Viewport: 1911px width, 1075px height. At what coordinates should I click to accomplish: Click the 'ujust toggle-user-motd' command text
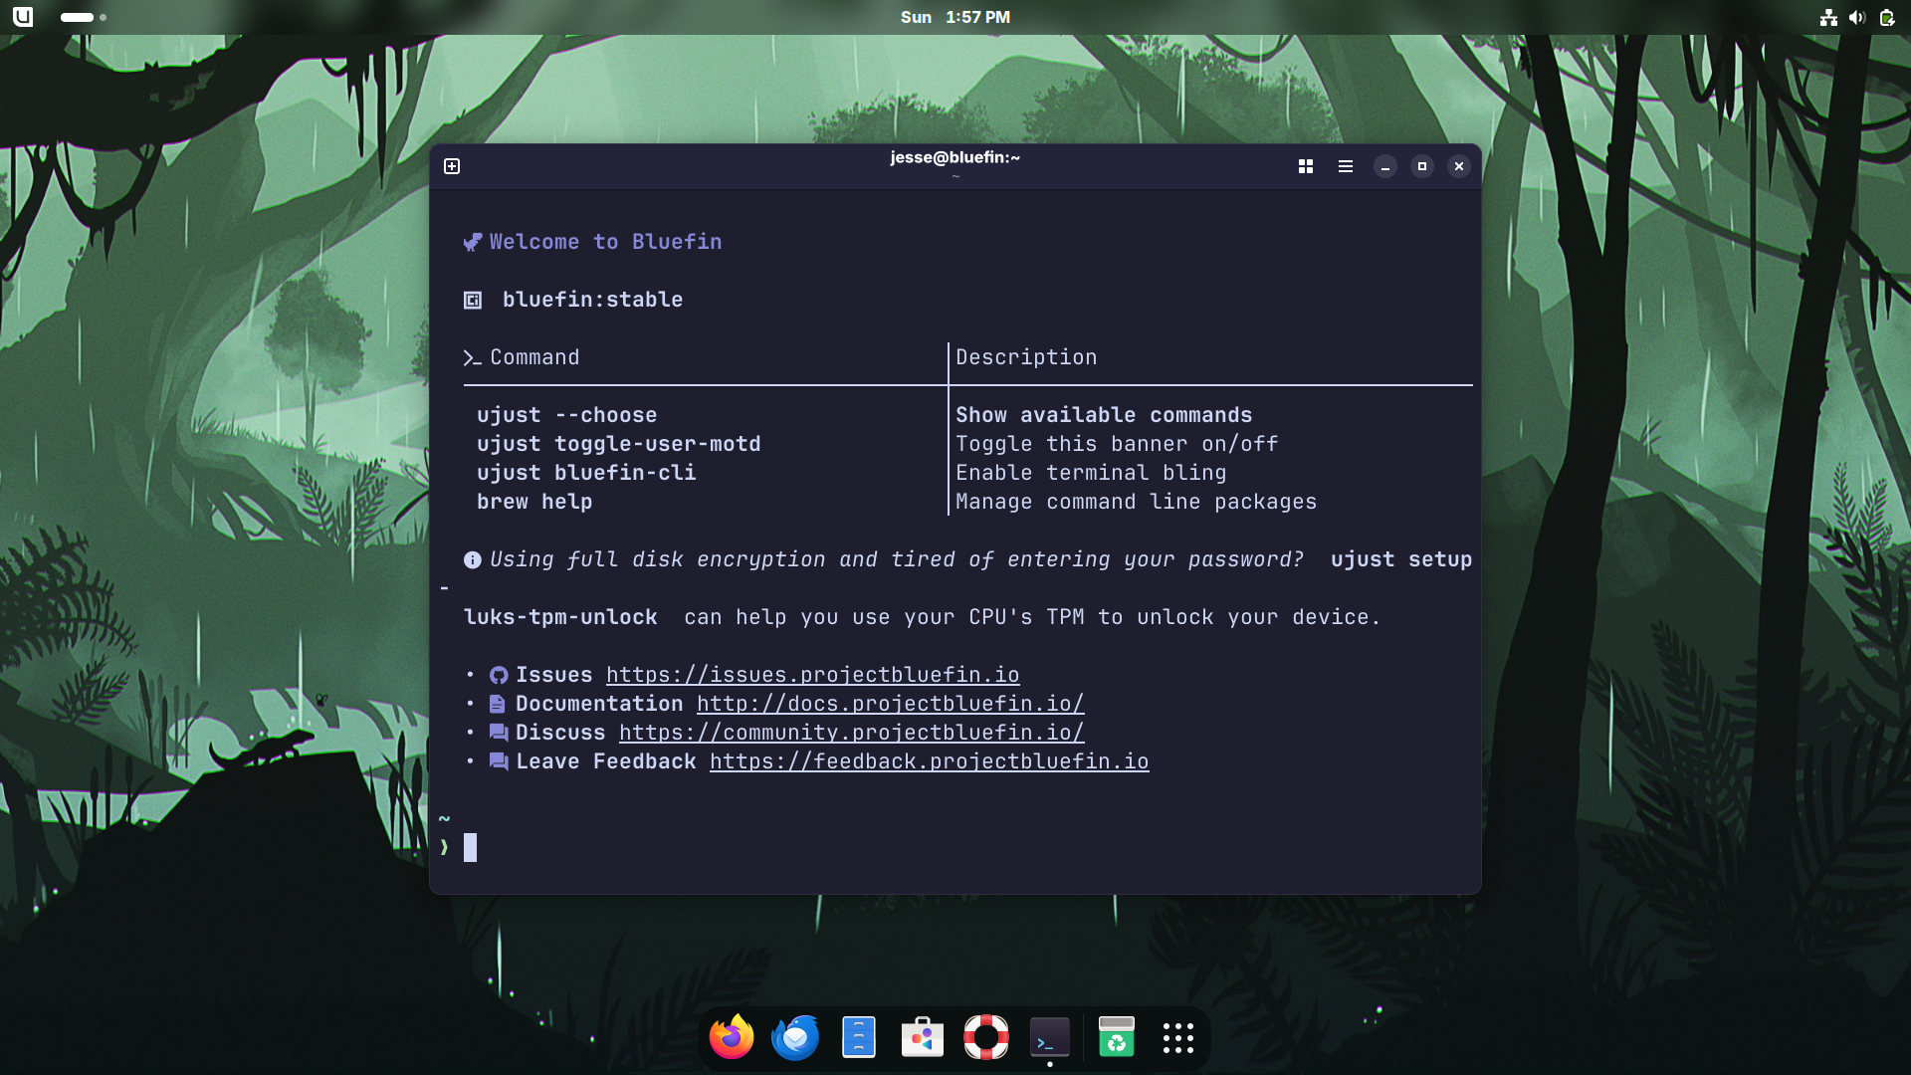click(x=619, y=444)
